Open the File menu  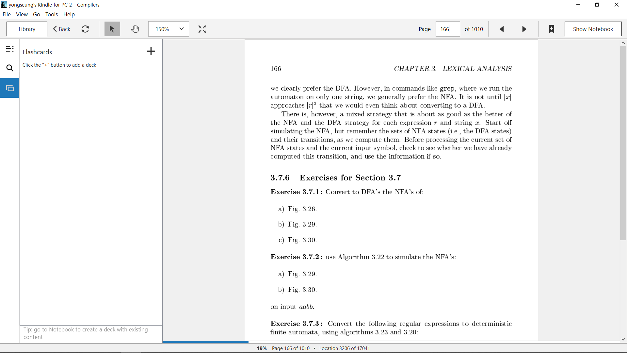tap(7, 14)
